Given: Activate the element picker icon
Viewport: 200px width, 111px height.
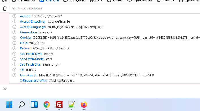Looking at the screenshot, I should tap(5, 1).
